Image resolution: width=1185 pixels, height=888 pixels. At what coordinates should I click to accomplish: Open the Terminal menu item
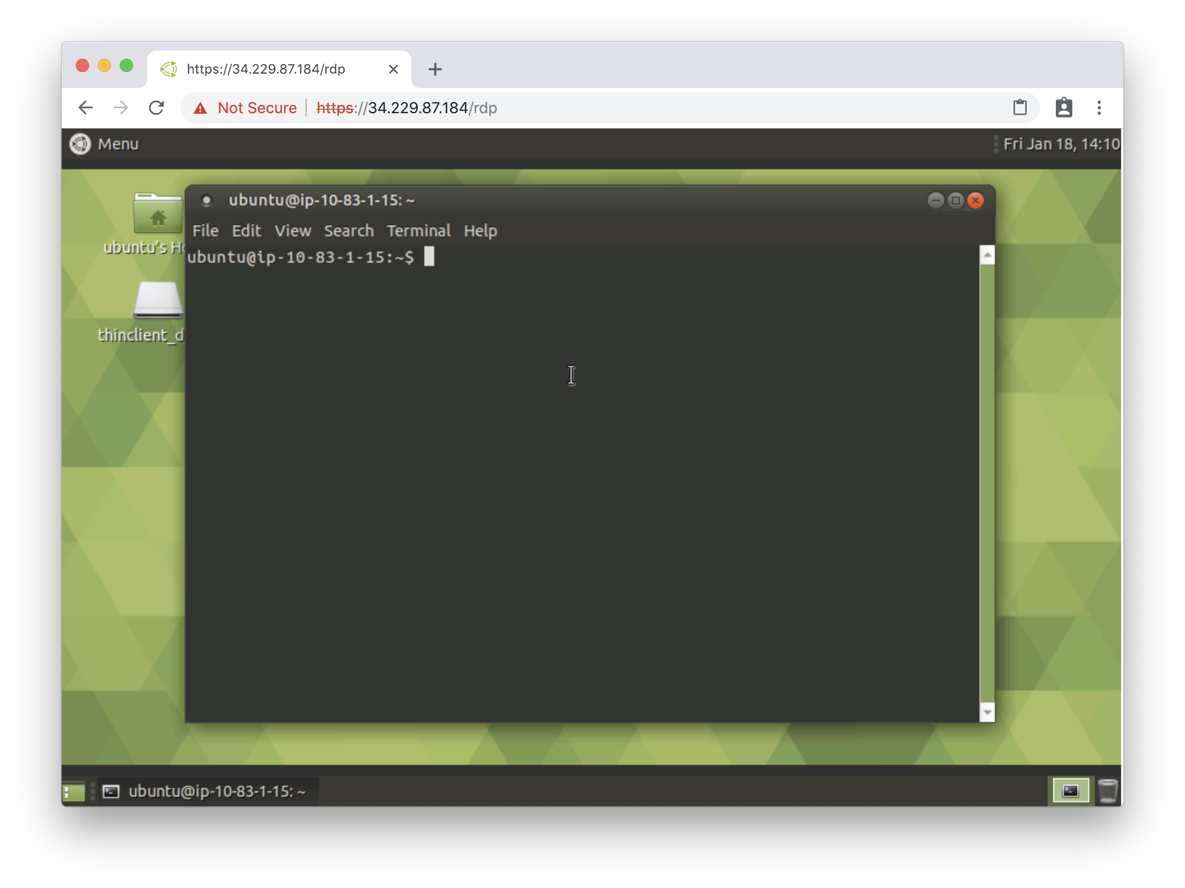(418, 231)
